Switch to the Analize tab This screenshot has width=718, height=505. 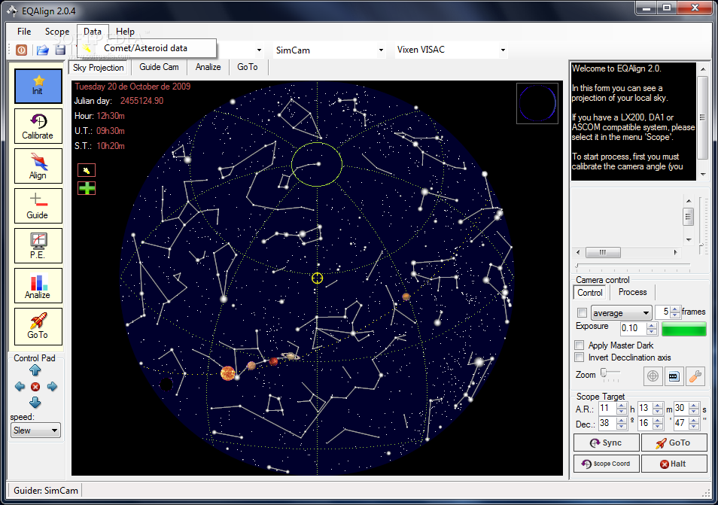208,67
